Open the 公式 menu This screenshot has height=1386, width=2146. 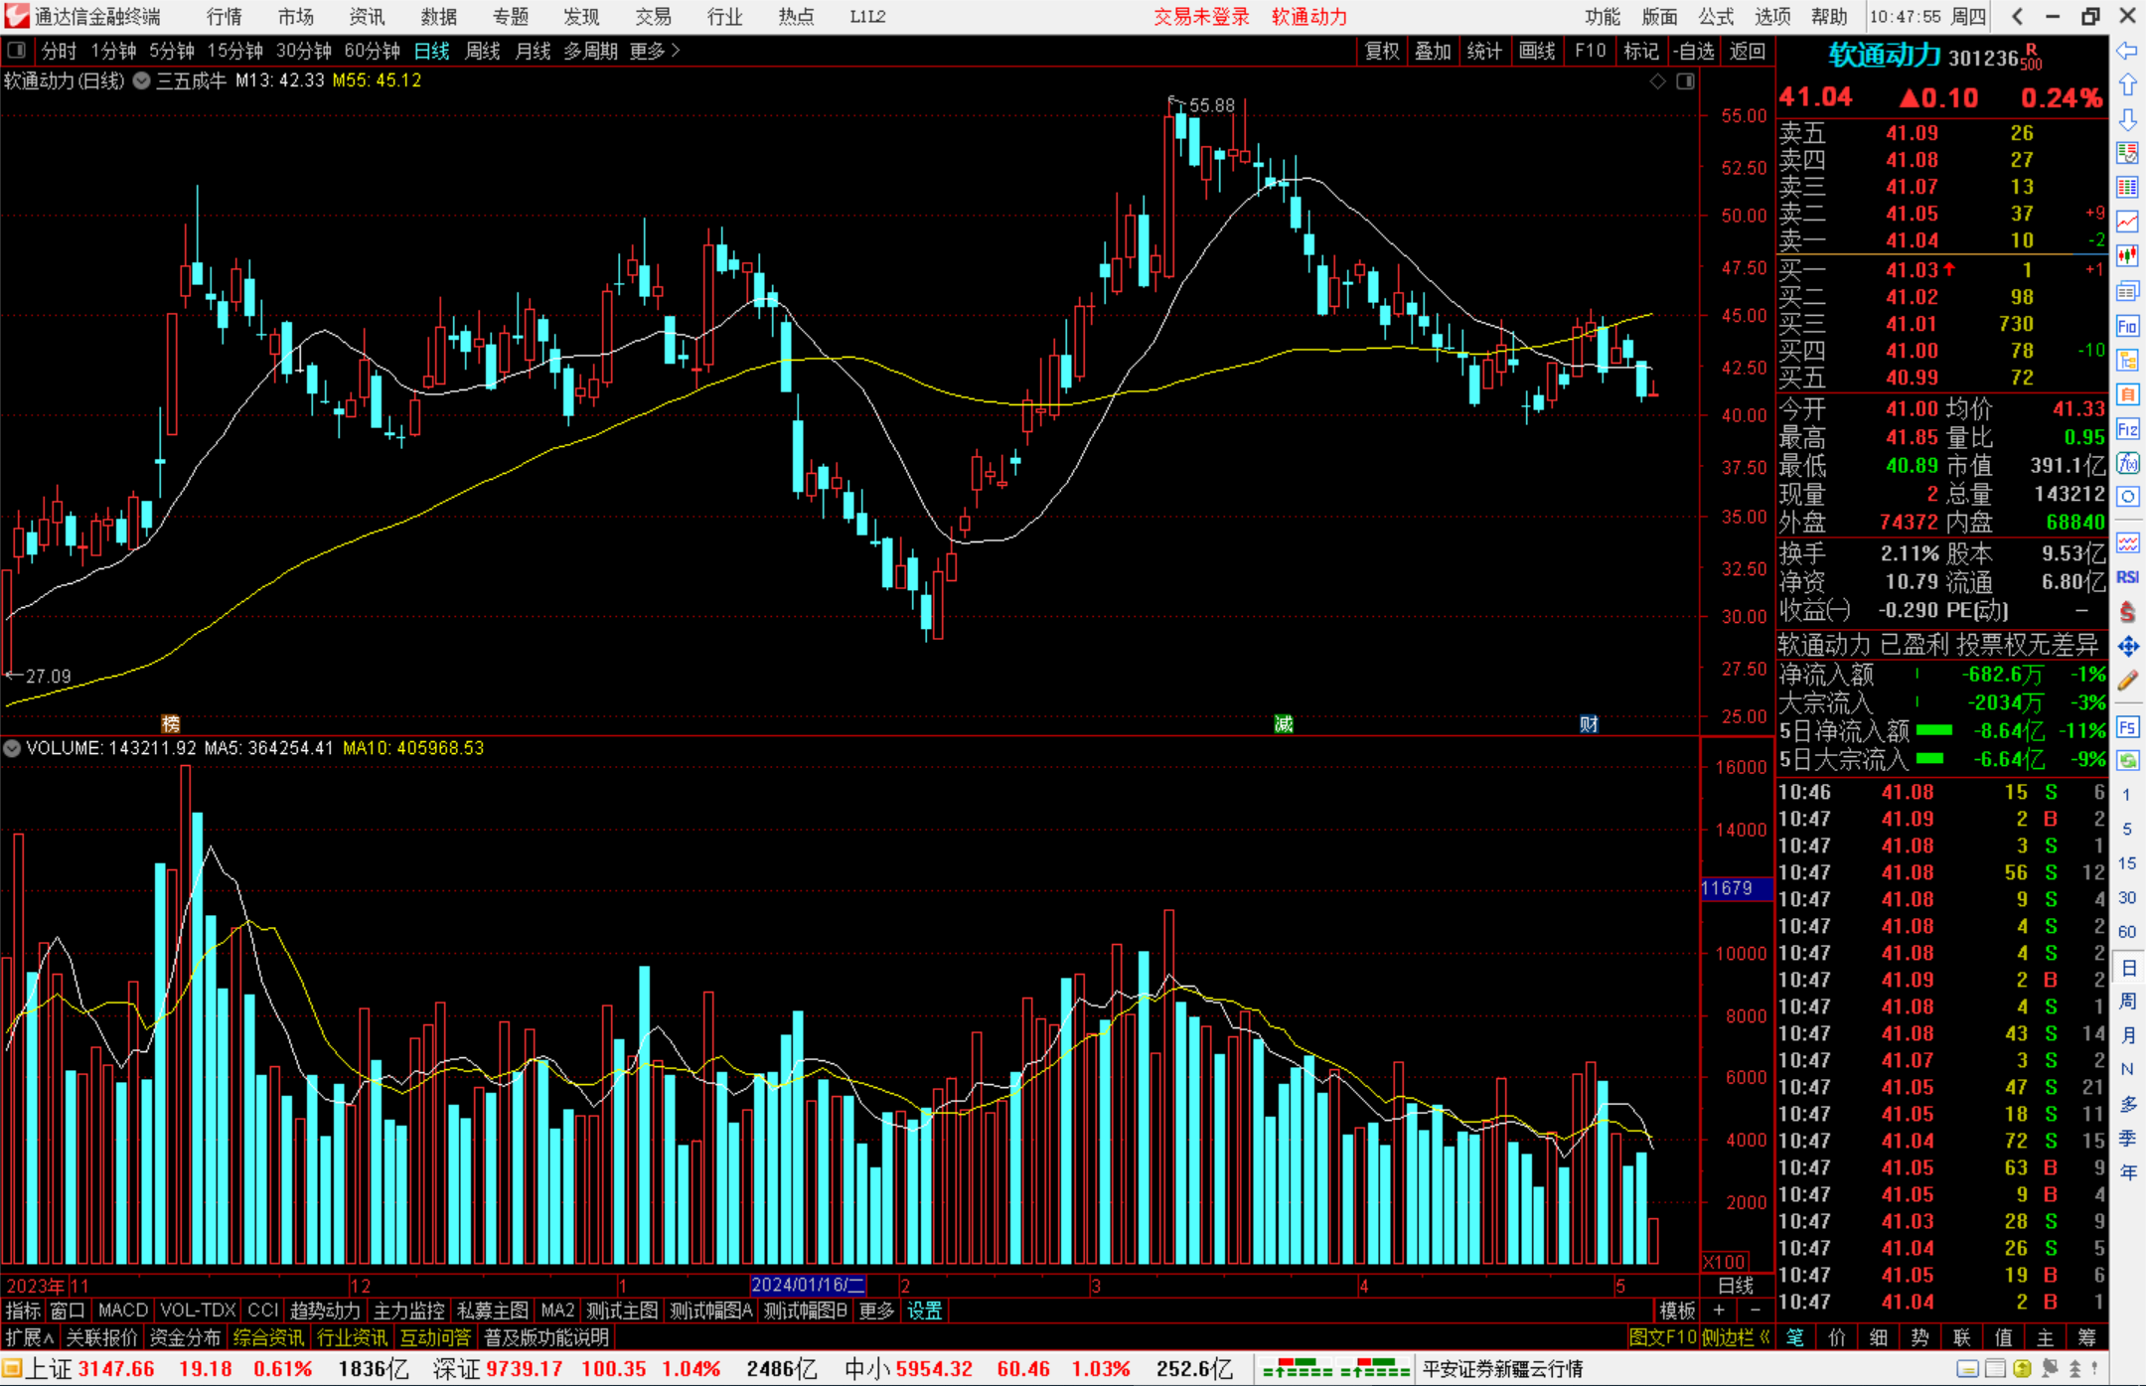1716,17
